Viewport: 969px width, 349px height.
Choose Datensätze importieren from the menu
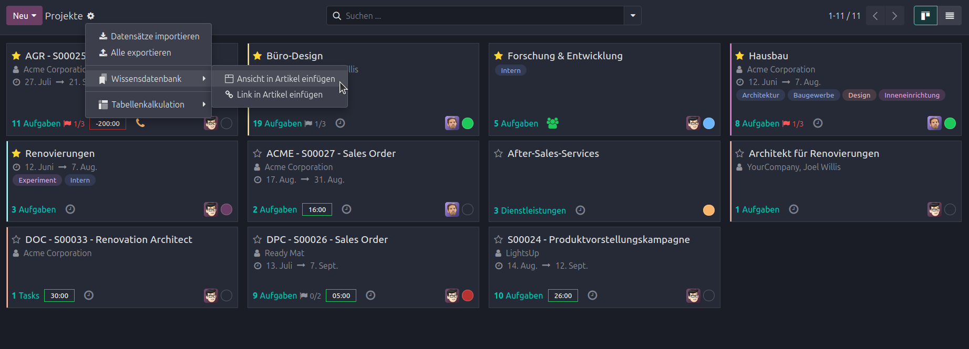(x=148, y=36)
